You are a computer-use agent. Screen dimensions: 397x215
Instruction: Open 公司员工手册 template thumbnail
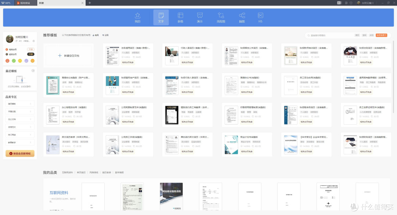pos(112,145)
